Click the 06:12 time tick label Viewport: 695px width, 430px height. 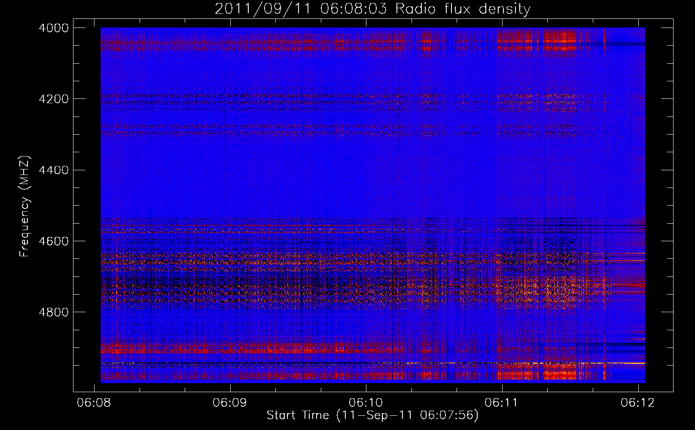click(x=638, y=402)
